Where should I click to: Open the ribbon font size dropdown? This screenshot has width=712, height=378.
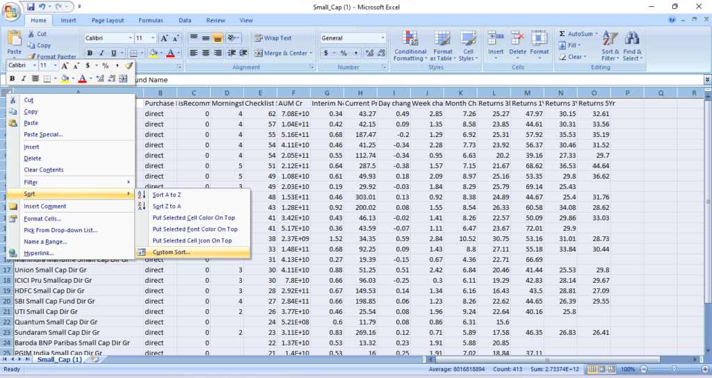tap(152, 38)
